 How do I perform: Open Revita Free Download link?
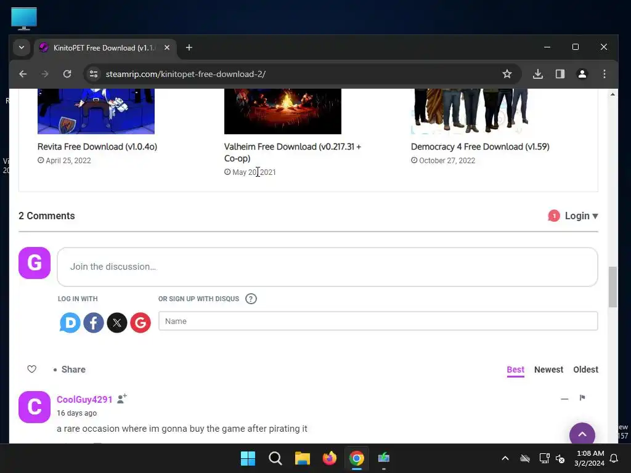[97, 147]
